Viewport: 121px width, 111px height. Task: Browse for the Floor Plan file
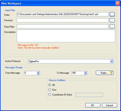(112, 27)
